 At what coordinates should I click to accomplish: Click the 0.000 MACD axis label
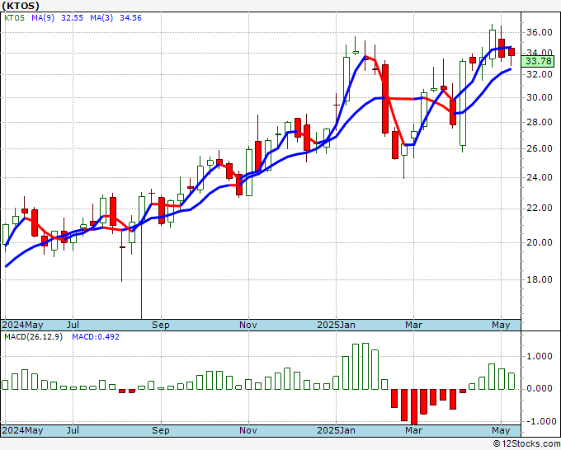[539, 388]
